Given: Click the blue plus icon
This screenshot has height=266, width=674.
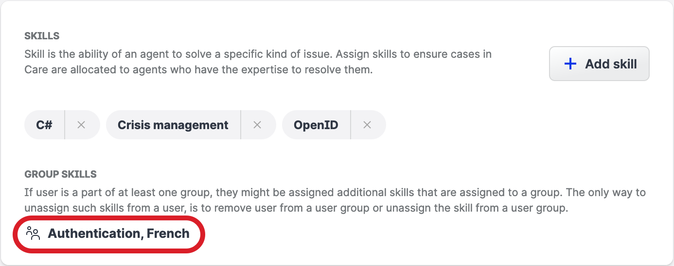Looking at the screenshot, I should (570, 64).
